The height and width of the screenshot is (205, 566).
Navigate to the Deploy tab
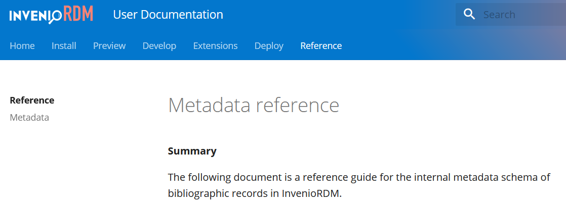click(269, 46)
